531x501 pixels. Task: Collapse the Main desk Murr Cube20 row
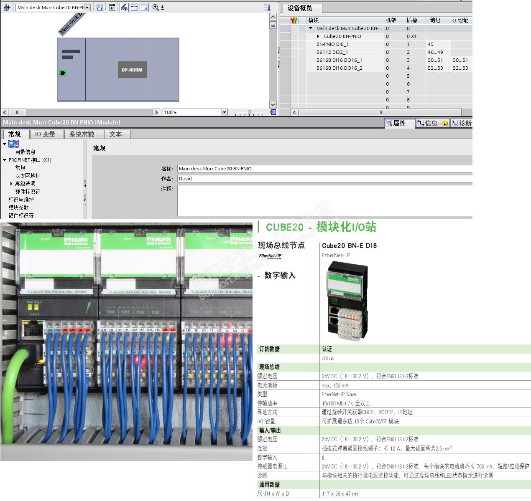coord(311,28)
